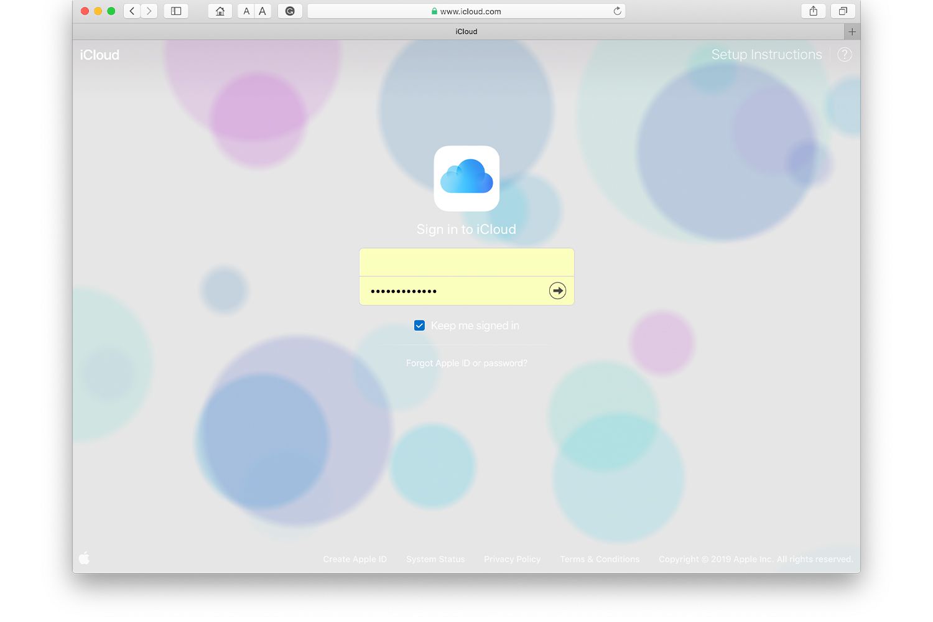The image size is (933, 622).
Task: Open the Grammarly extension icon
Action: (290, 11)
